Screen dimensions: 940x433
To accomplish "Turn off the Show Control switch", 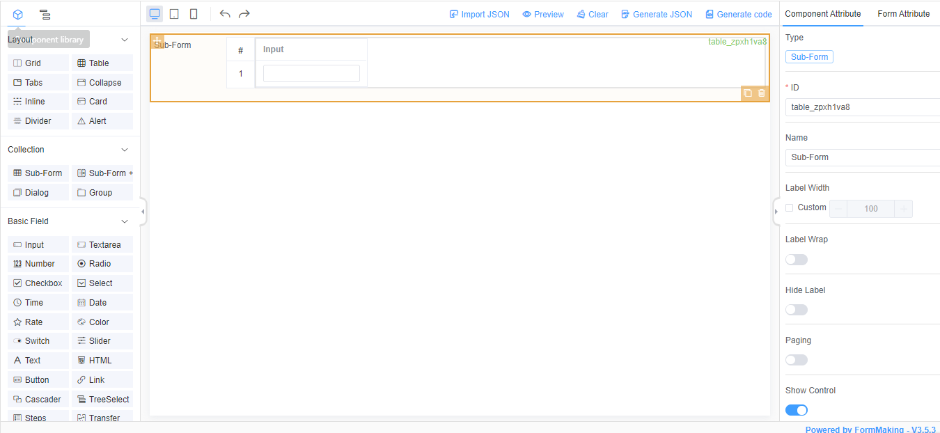I will (x=797, y=410).
